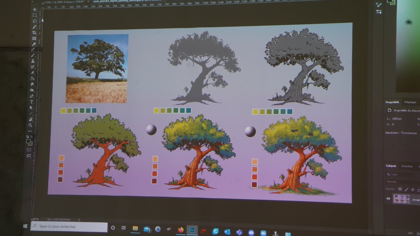Select the Lasso tool
420x236 pixels.
35,21
